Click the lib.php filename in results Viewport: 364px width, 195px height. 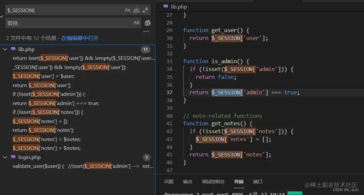pos(27,49)
